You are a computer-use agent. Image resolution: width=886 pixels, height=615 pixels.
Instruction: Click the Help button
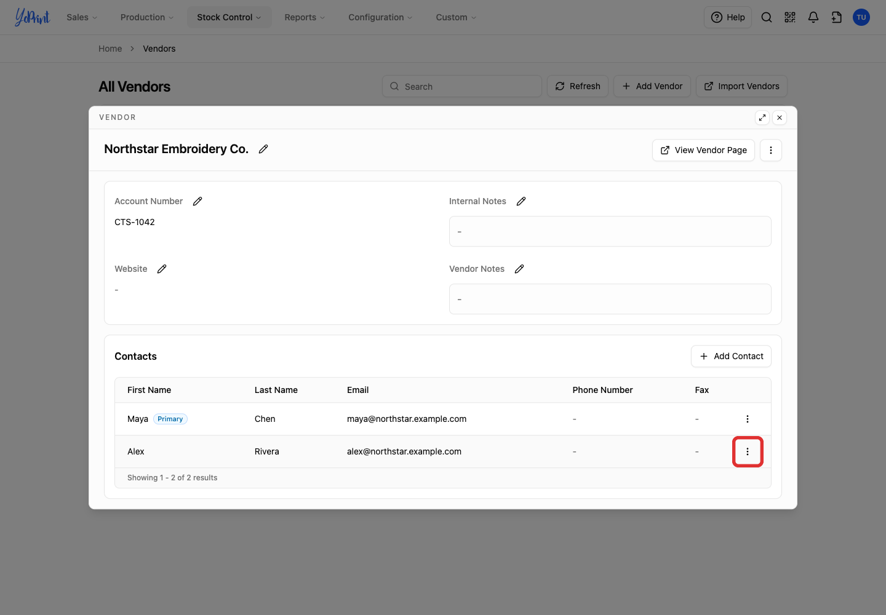728,17
